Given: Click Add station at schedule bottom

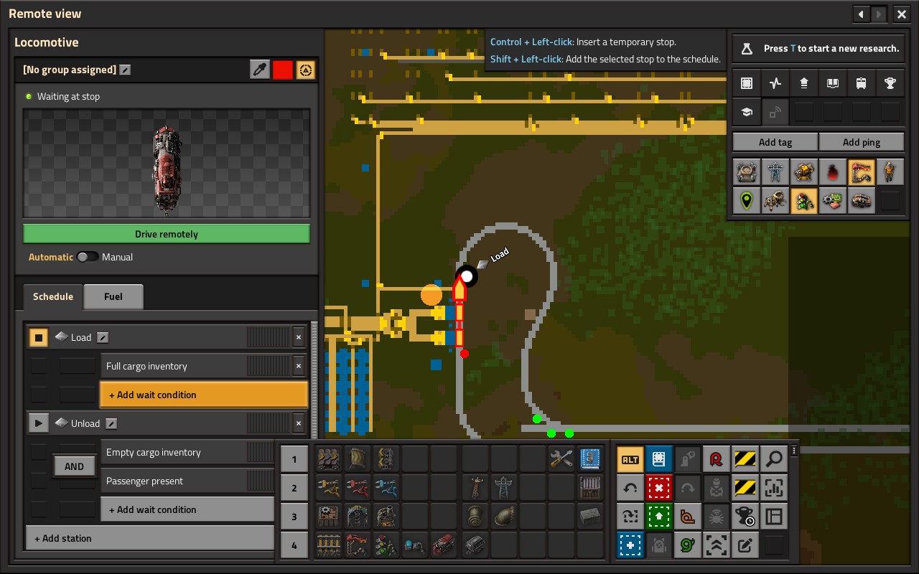Looking at the screenshot, I should click(x=150, y=538).
